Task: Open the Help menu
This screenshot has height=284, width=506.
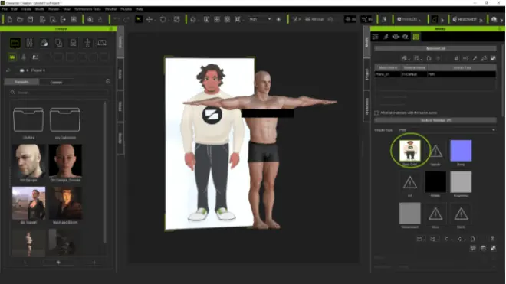Action: pos(139,9)
